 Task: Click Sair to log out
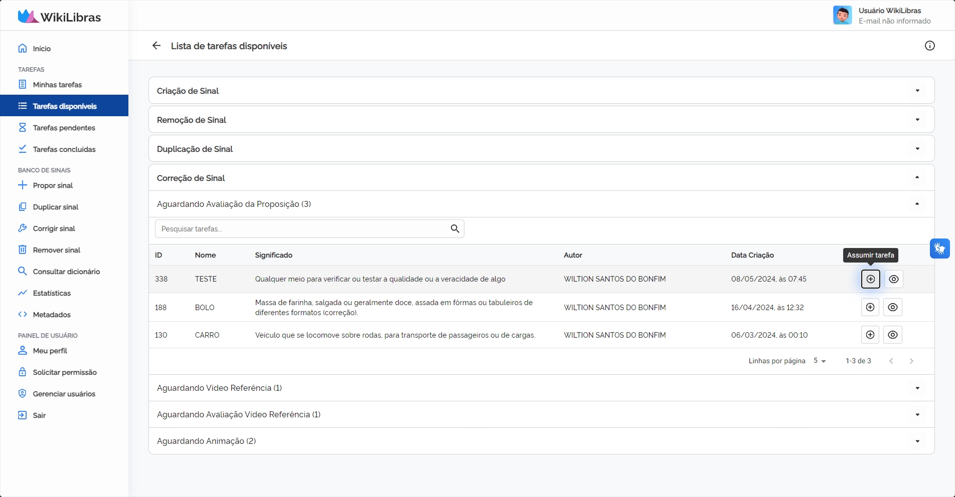coord(39,415)
